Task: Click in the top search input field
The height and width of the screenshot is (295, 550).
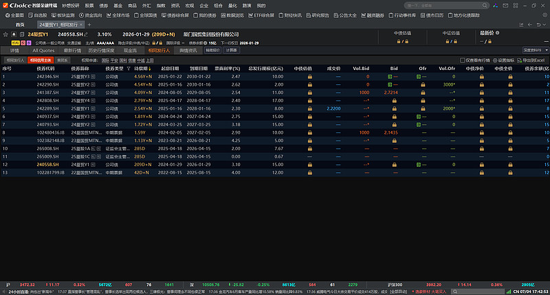Action: pyautogui.click(x=443, y=5)
